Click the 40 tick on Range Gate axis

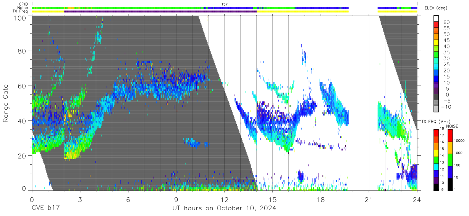(22, 121)
